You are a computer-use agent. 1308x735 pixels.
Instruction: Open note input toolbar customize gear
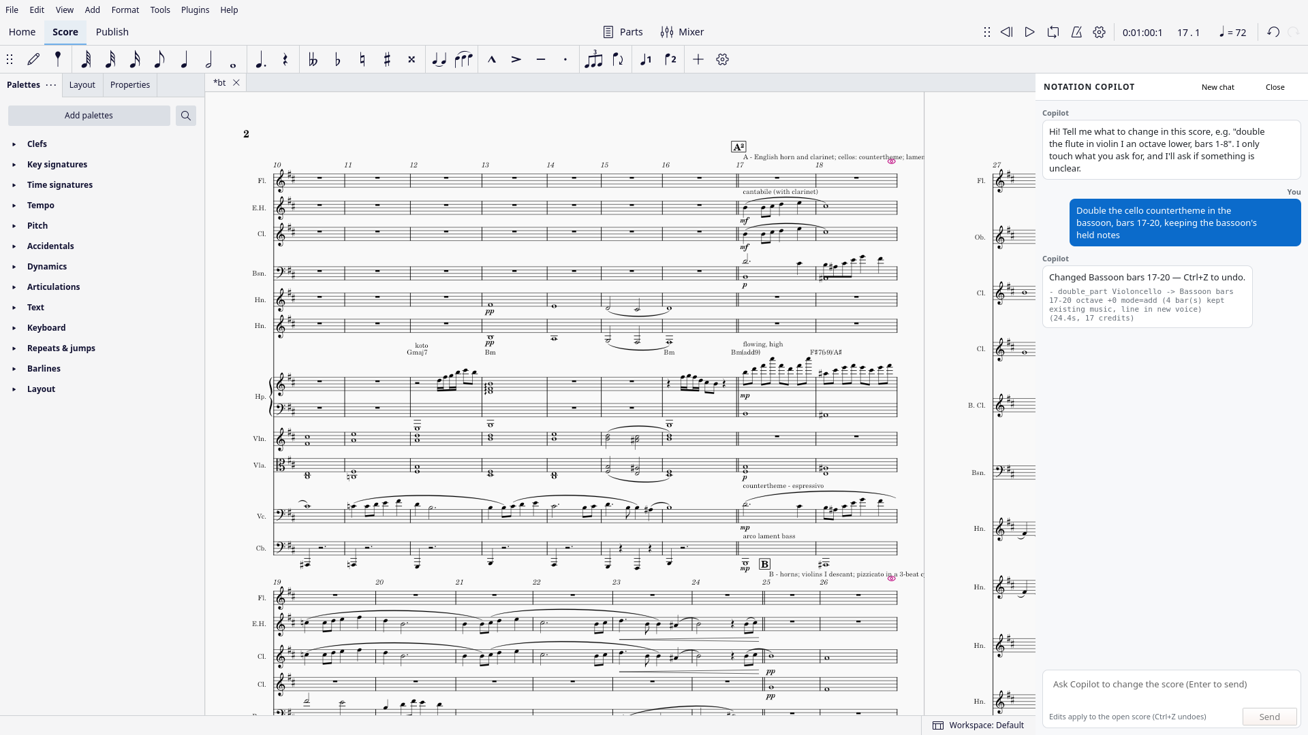(x=723, y=60)
